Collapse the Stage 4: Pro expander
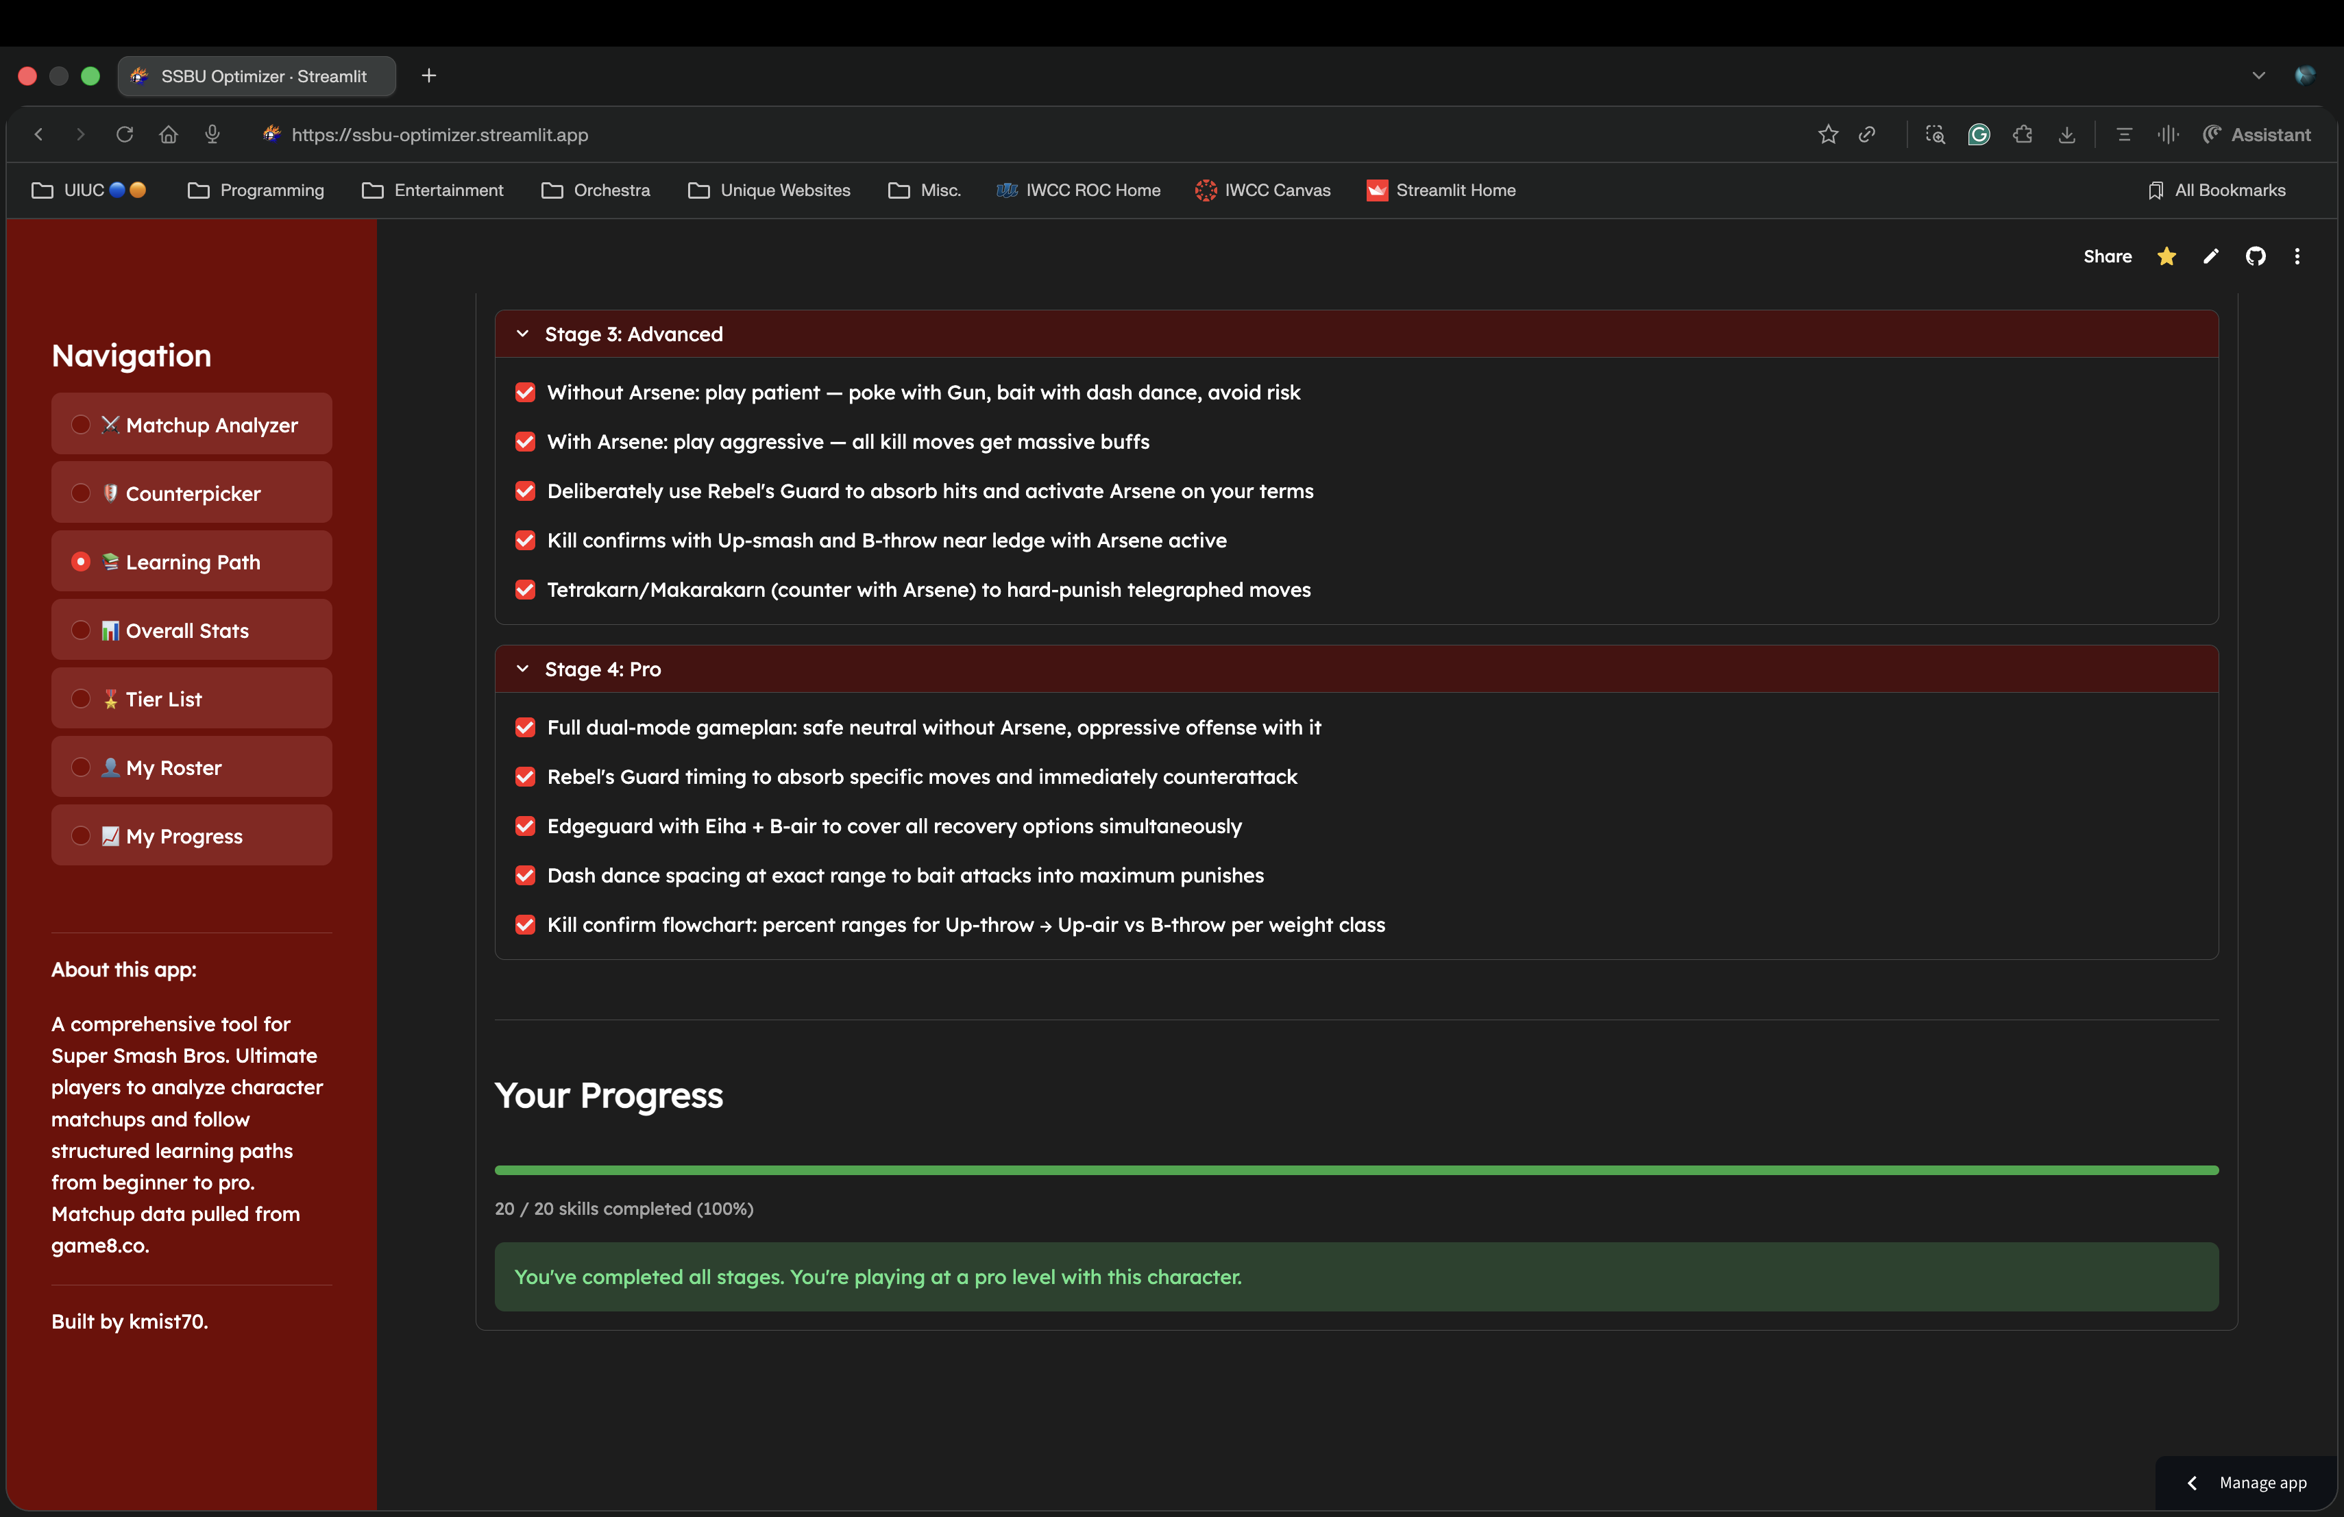The width and height of the screenshot is (2344, 1517). 1356,669
